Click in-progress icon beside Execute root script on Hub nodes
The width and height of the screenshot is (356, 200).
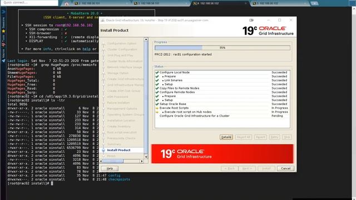(157, 112)
